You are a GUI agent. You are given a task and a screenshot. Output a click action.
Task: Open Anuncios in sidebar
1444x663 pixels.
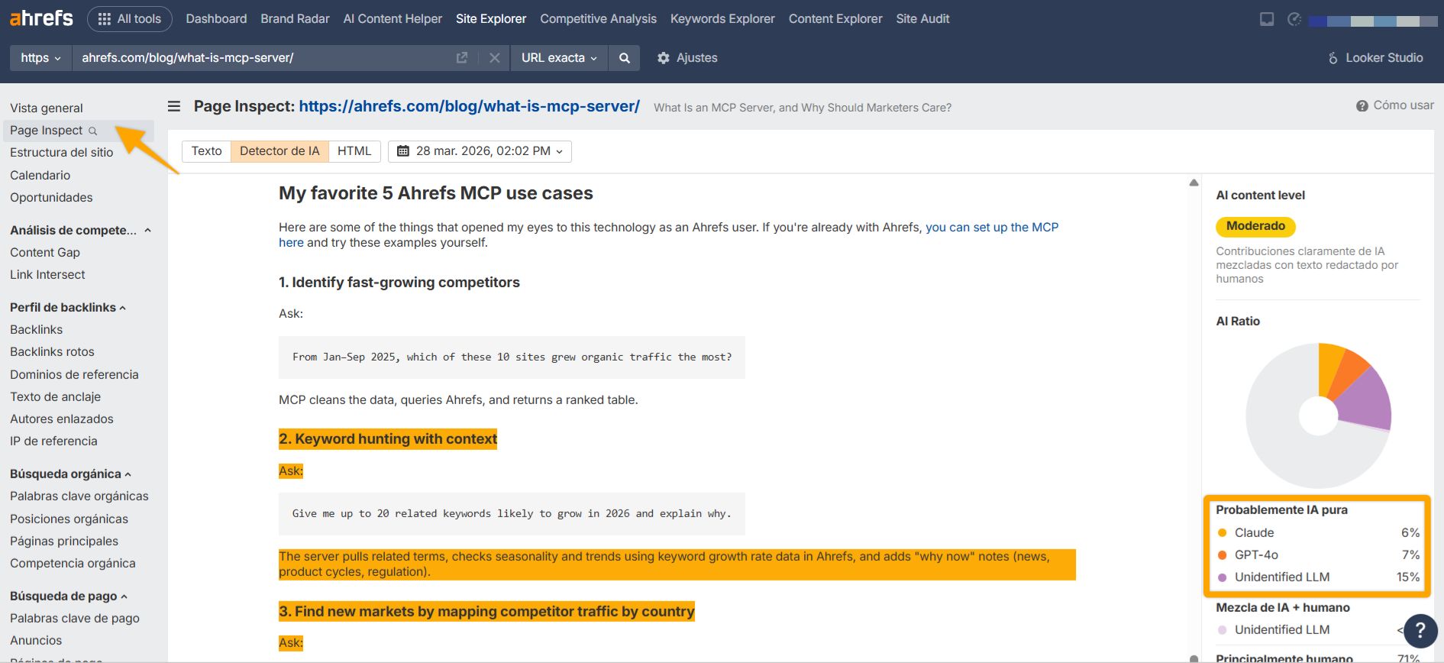click(36, 641)
